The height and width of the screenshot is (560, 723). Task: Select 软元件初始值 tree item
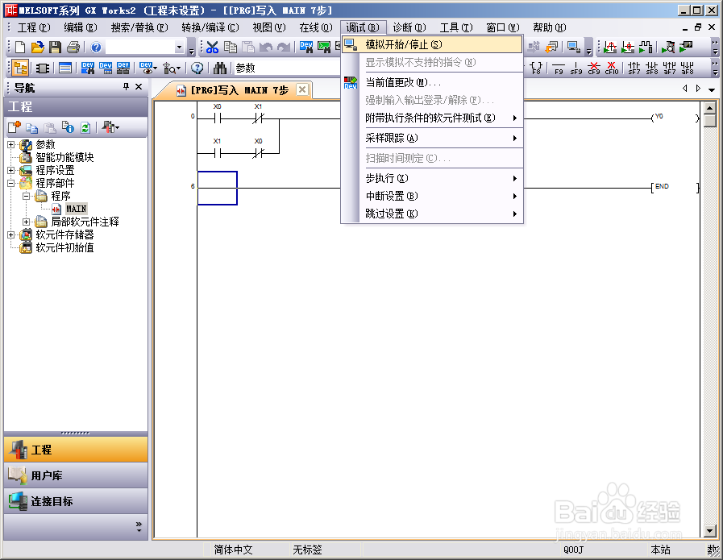coord(64,247)
